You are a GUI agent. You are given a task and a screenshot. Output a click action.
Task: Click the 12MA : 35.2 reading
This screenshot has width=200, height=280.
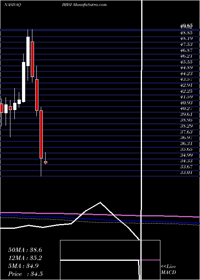(x=25, y=258)
